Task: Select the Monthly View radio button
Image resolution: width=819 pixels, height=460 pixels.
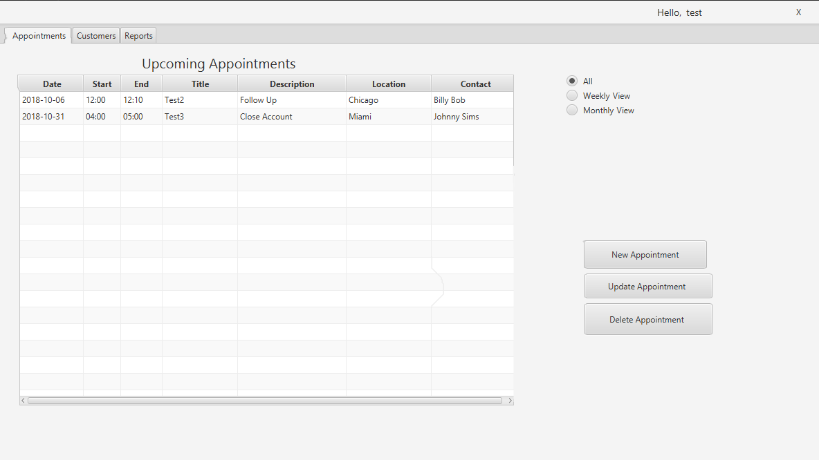Action: point(572,110)
